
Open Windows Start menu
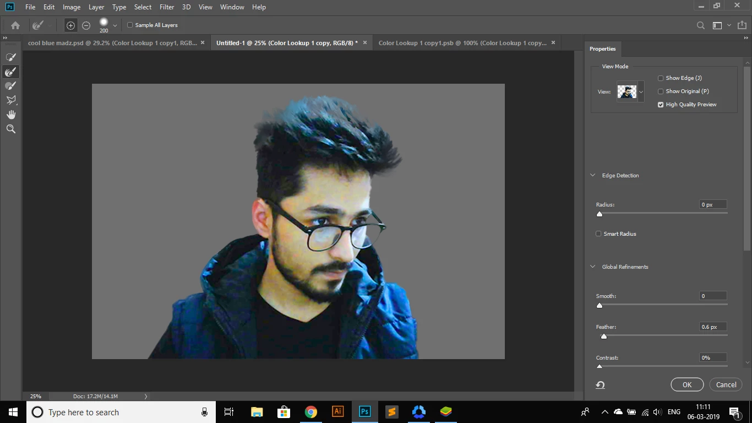pyautogui.click(x=13, y=412)
